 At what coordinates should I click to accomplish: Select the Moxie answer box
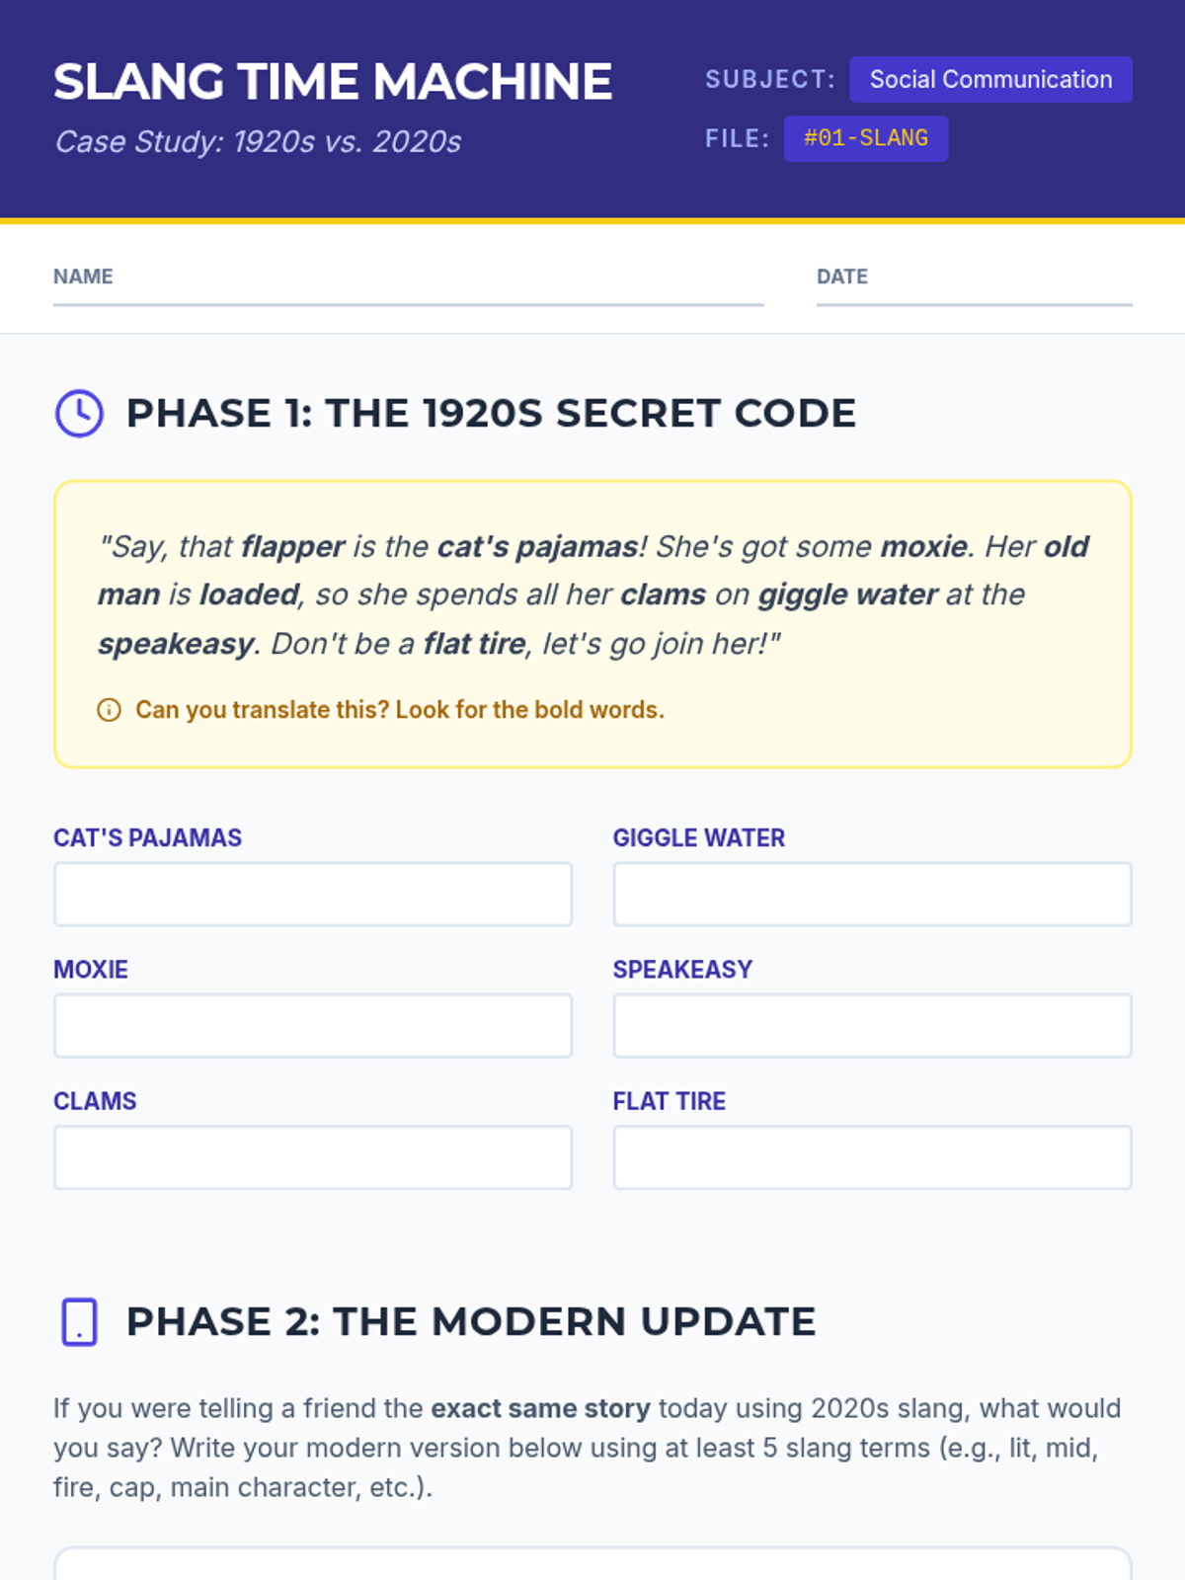[313, 1026]
